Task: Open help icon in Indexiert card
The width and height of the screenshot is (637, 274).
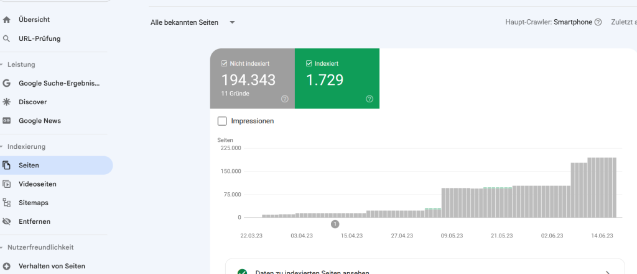Action: click(x=370, y=99)
